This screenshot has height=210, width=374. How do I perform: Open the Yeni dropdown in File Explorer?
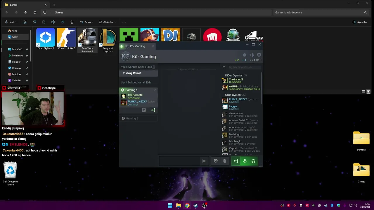[11, 22]
